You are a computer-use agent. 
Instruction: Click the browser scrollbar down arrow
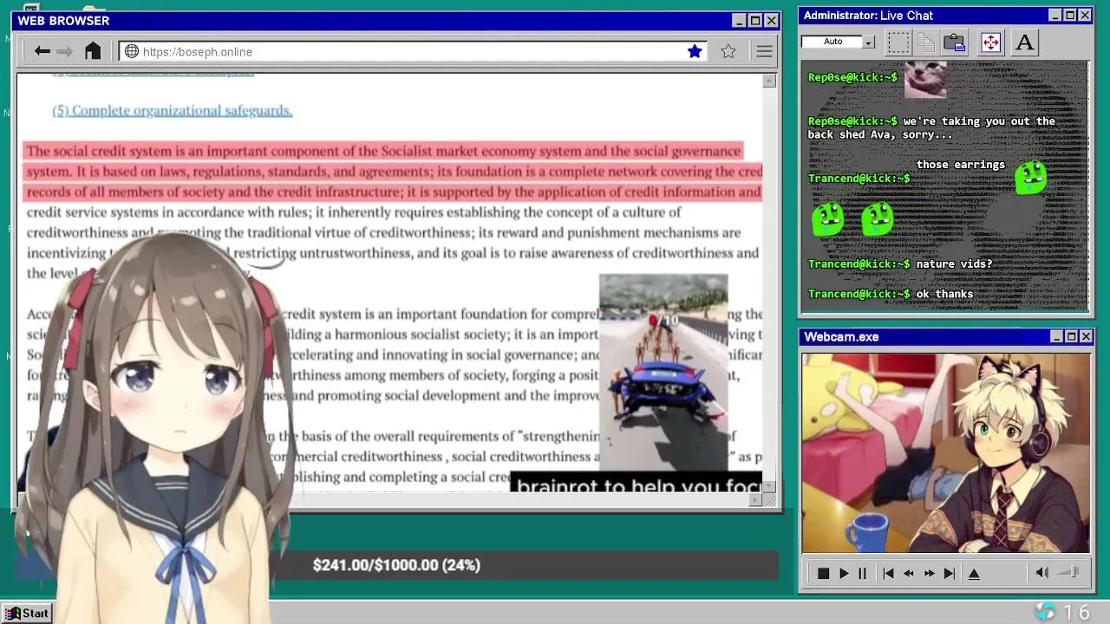[769, 487]
